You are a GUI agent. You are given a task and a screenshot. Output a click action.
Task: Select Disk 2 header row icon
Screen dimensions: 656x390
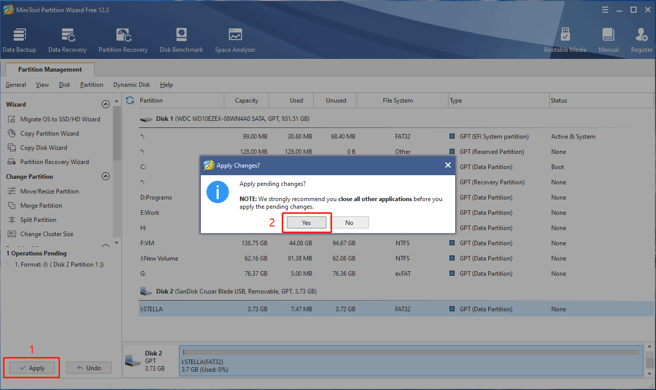coord(146,291)
